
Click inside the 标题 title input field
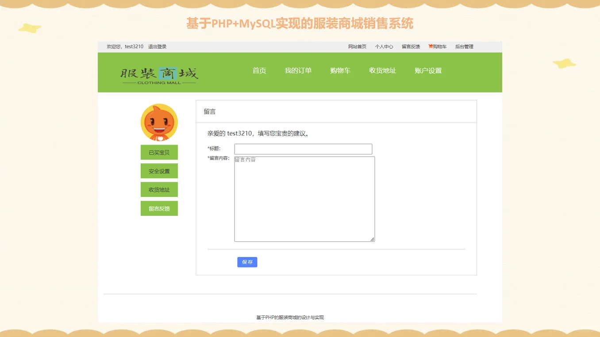point(303,149)
